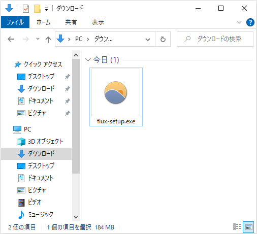Open the Help question mark icon

(x=250, y=22)
